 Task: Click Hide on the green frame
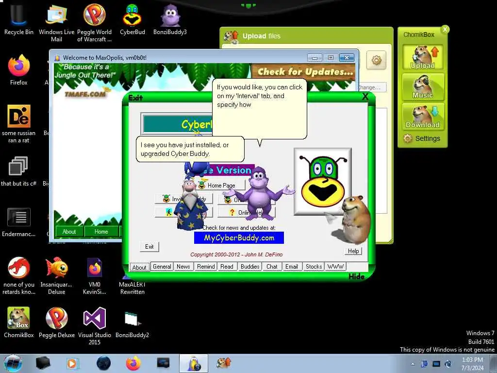pyautogui.click(x=356, y=276)
